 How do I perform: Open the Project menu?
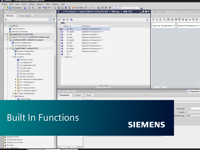tap(4, 4)
